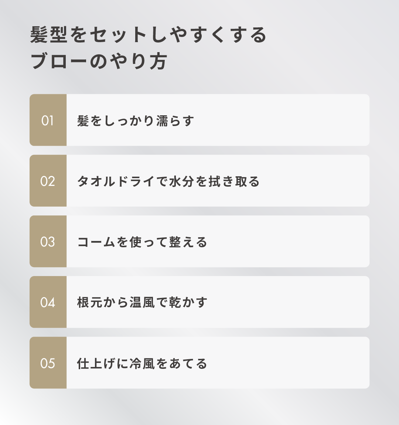Click the heading line ブローのやり方
399x425 pixels.
point(99,62)
